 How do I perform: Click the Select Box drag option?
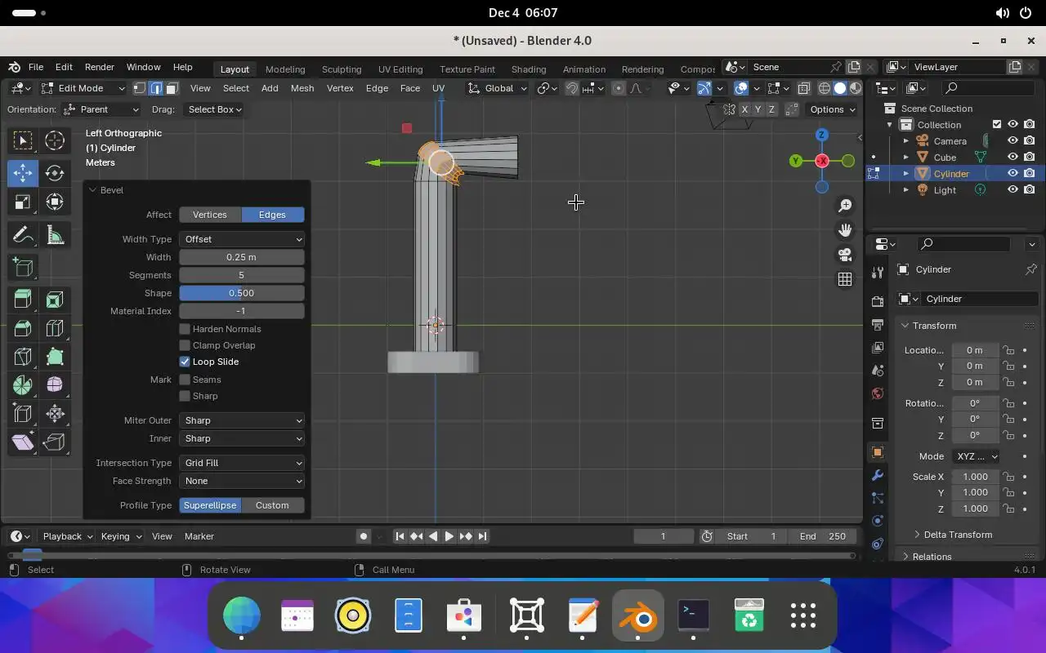[215, 109]
